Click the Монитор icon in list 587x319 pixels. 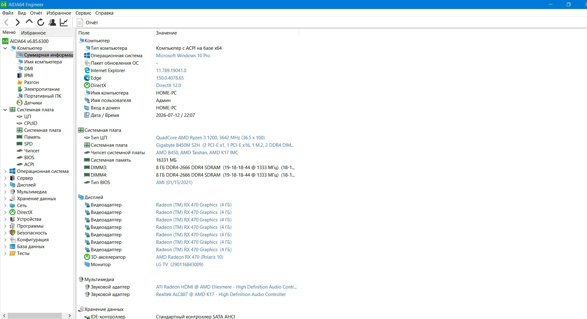(87, 265)
